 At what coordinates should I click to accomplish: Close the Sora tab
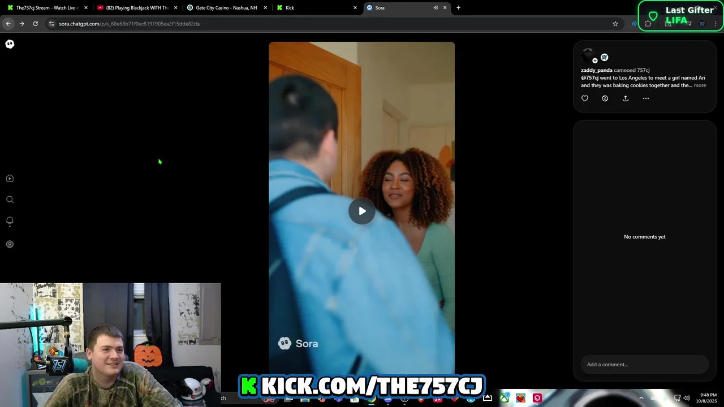pyautogui.click(x=445, y=8)
